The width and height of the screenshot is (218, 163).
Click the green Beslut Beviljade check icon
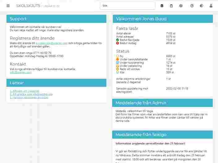(x=118, y=40)
